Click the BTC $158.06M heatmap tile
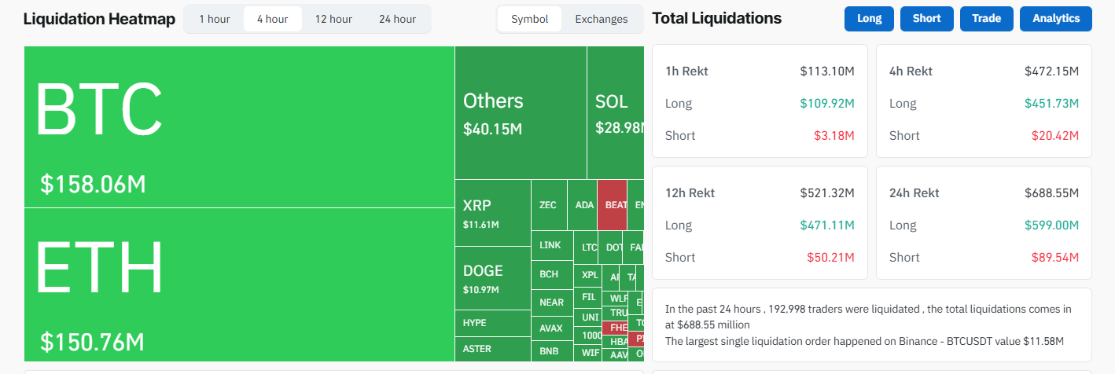The width and height of the screenshot is (1115, 374). tap(239, 127)
